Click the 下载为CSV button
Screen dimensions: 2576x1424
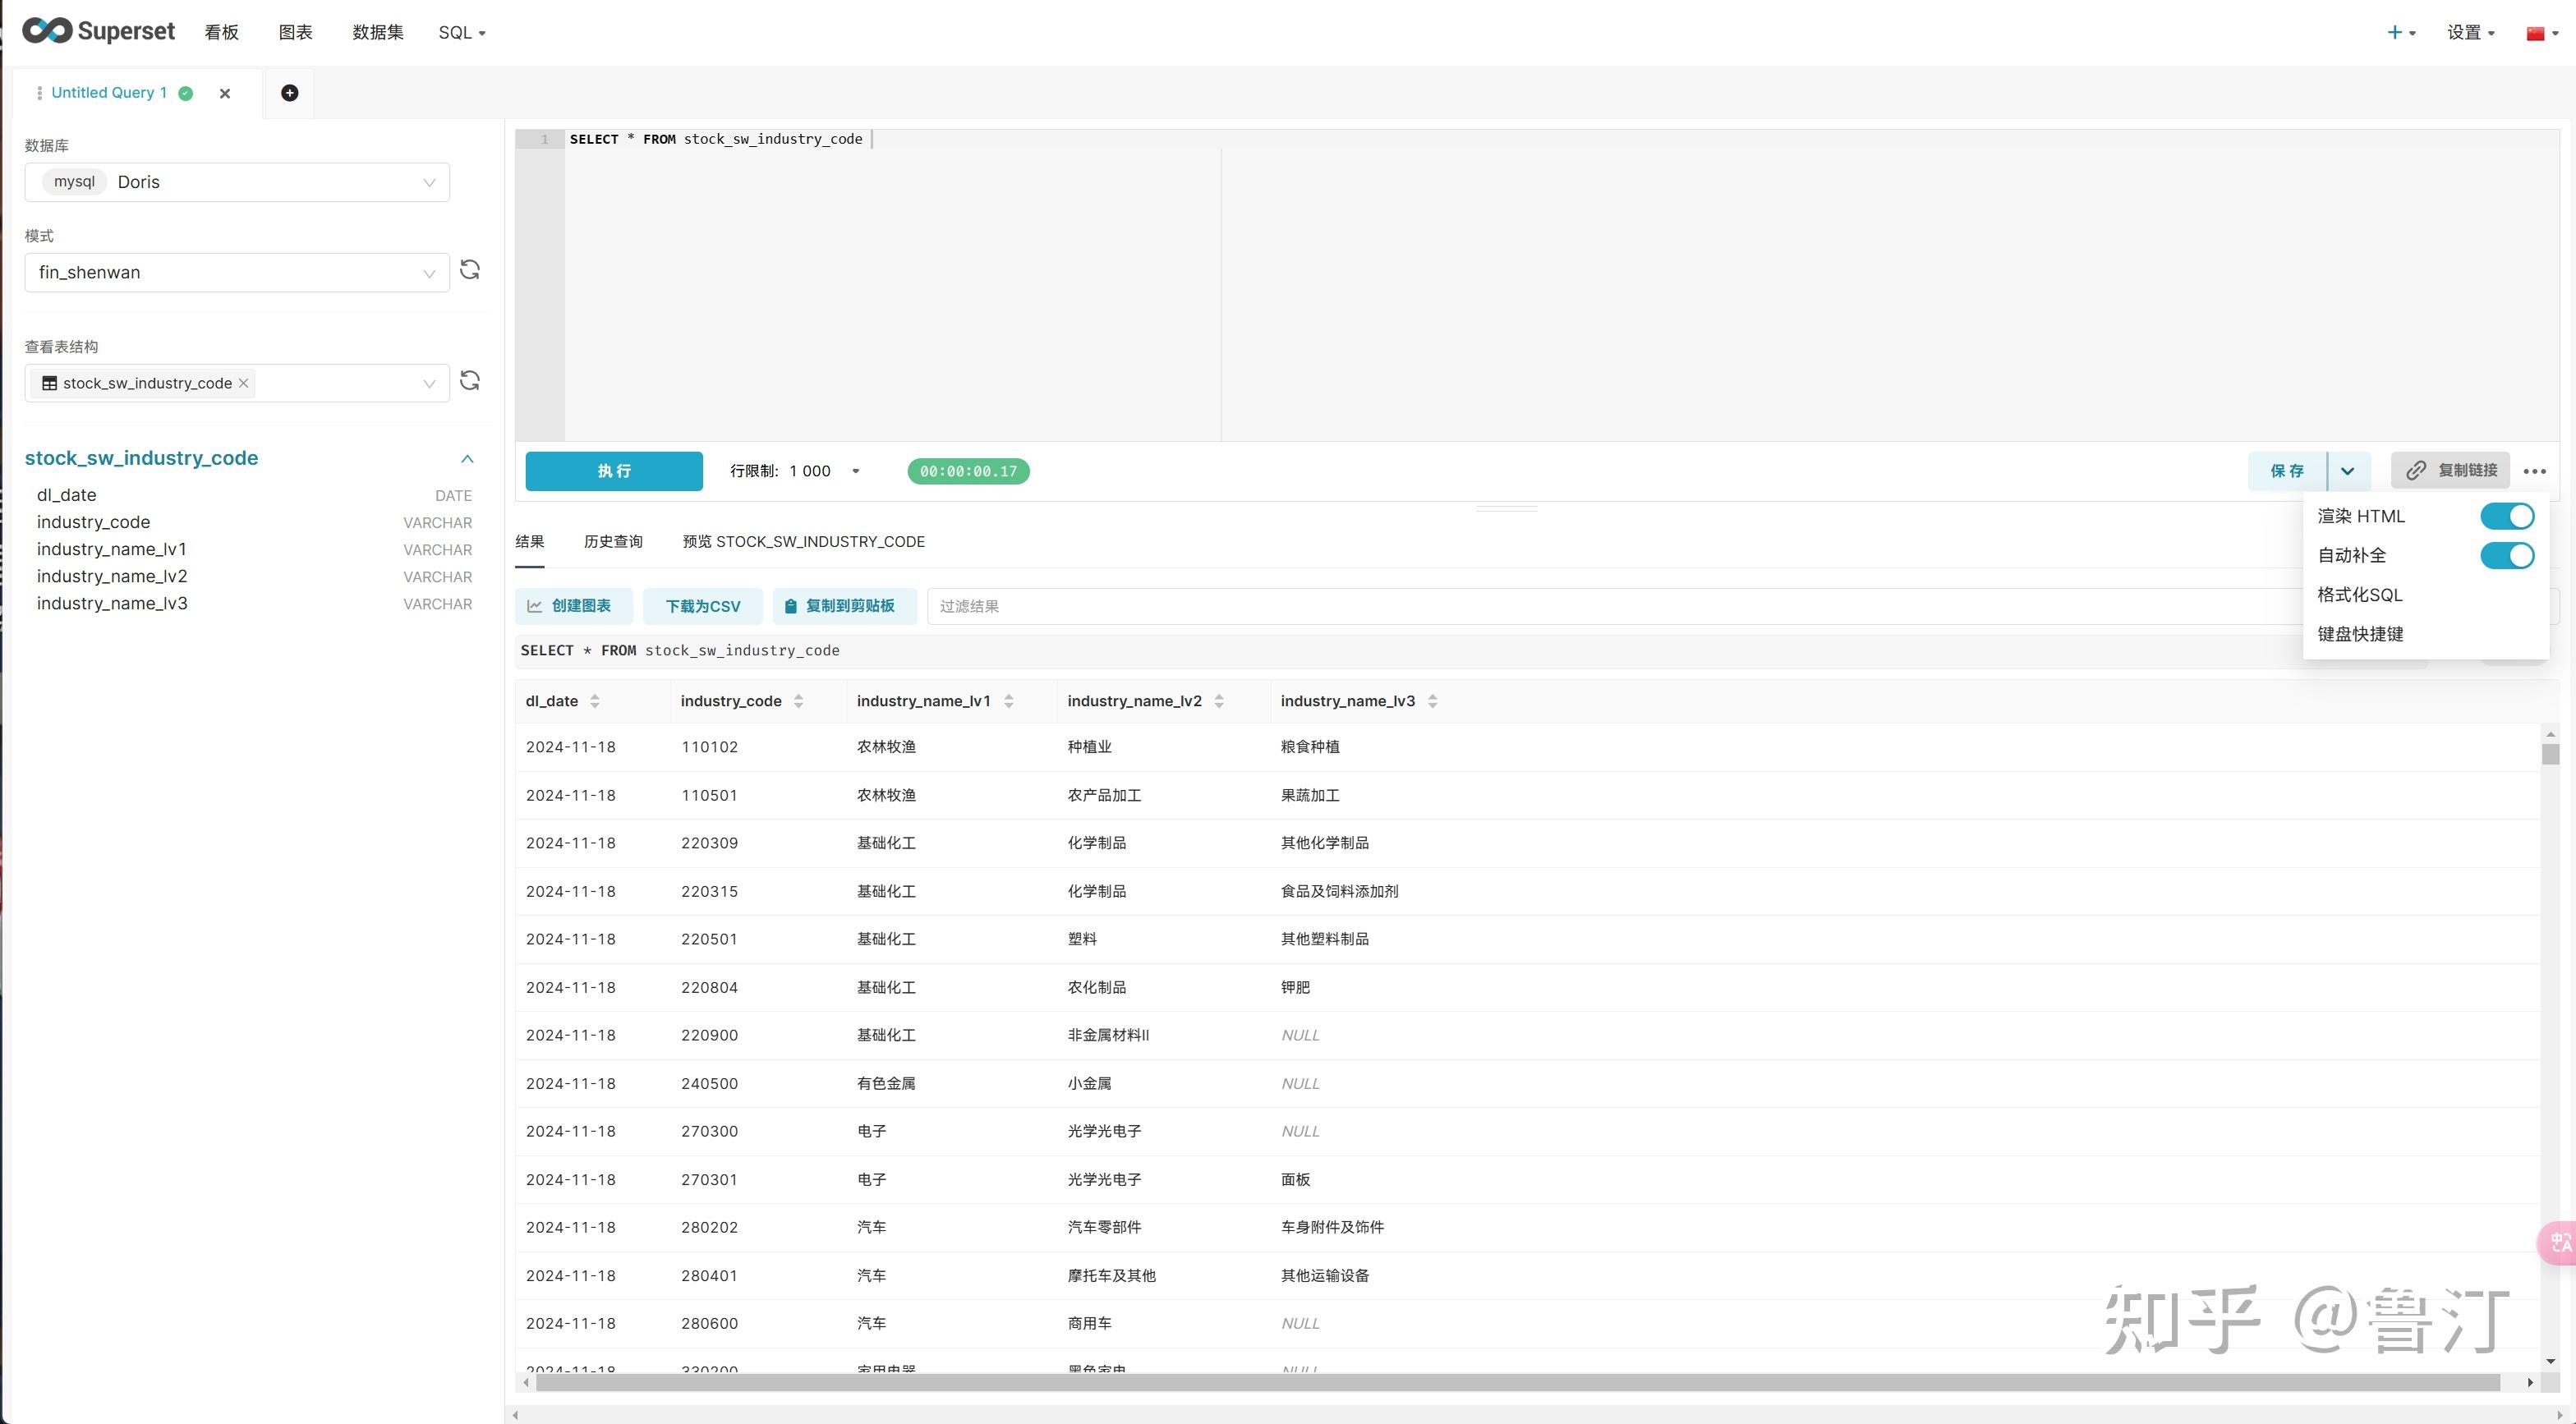coord(702,605)
